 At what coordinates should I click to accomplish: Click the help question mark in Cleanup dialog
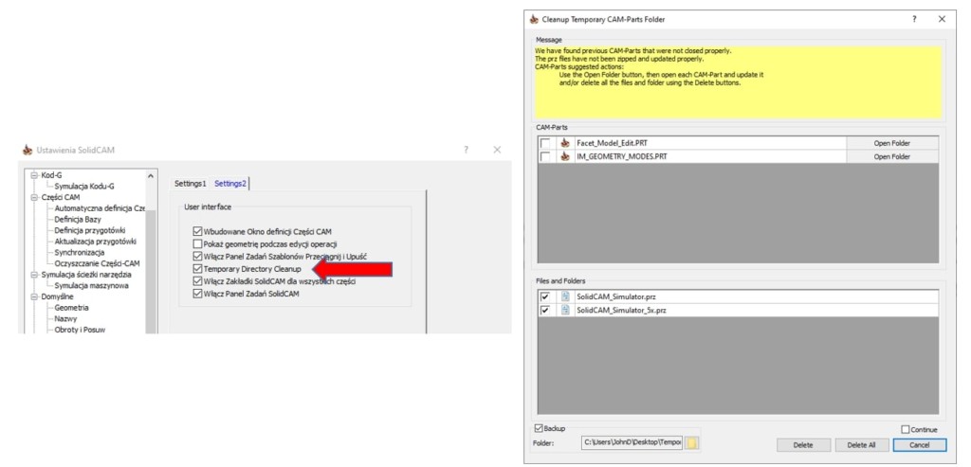pos(913,18)
